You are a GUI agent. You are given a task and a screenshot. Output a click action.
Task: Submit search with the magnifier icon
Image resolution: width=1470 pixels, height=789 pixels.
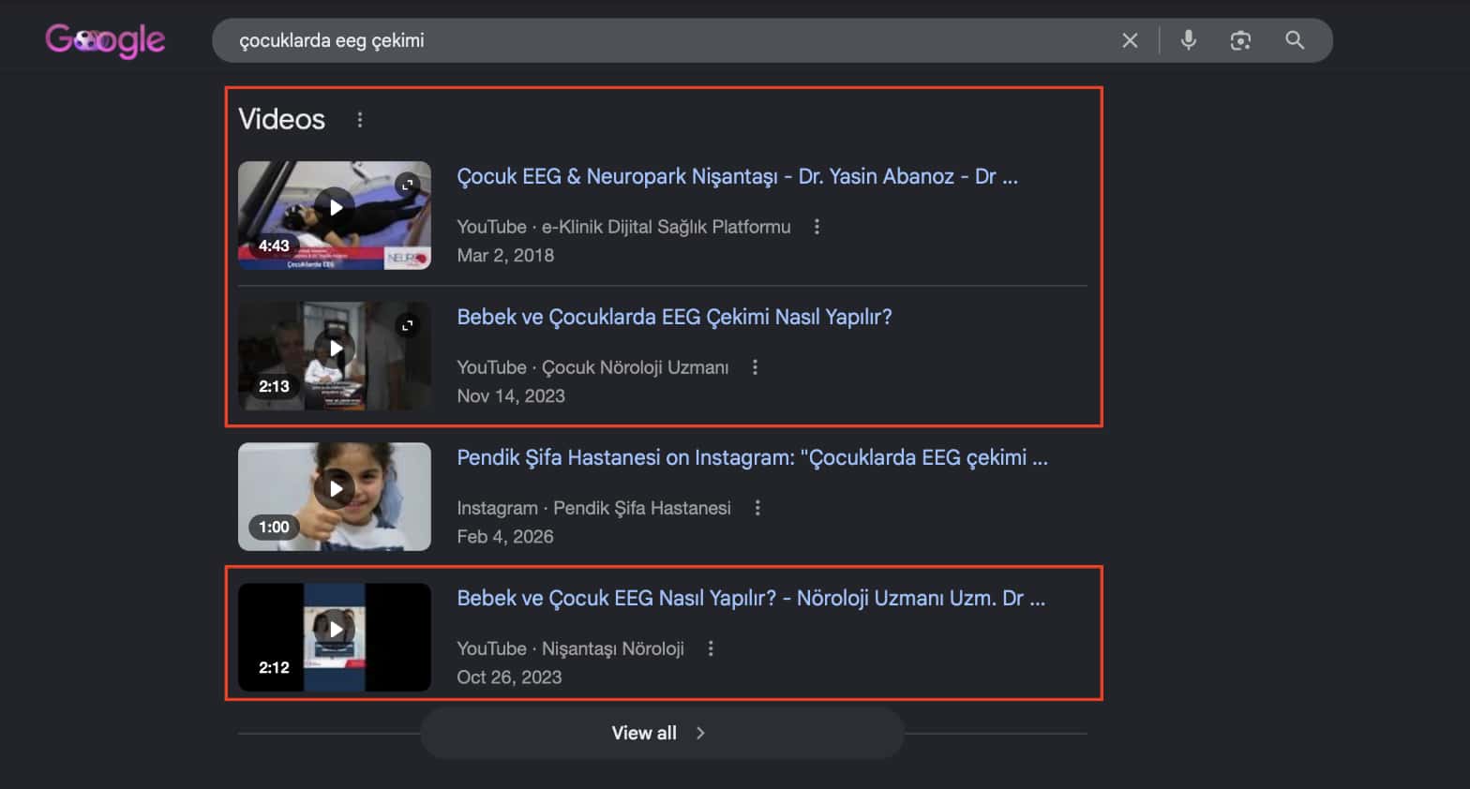[x=1295, y=40]
